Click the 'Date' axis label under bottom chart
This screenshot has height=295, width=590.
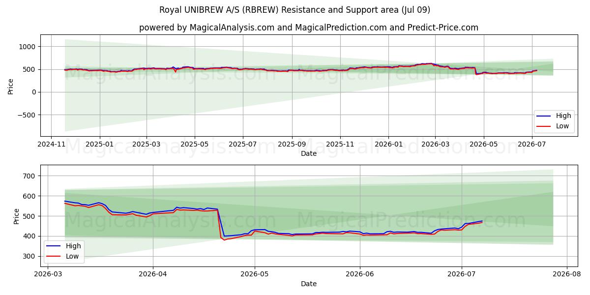[x=309, y=284]
